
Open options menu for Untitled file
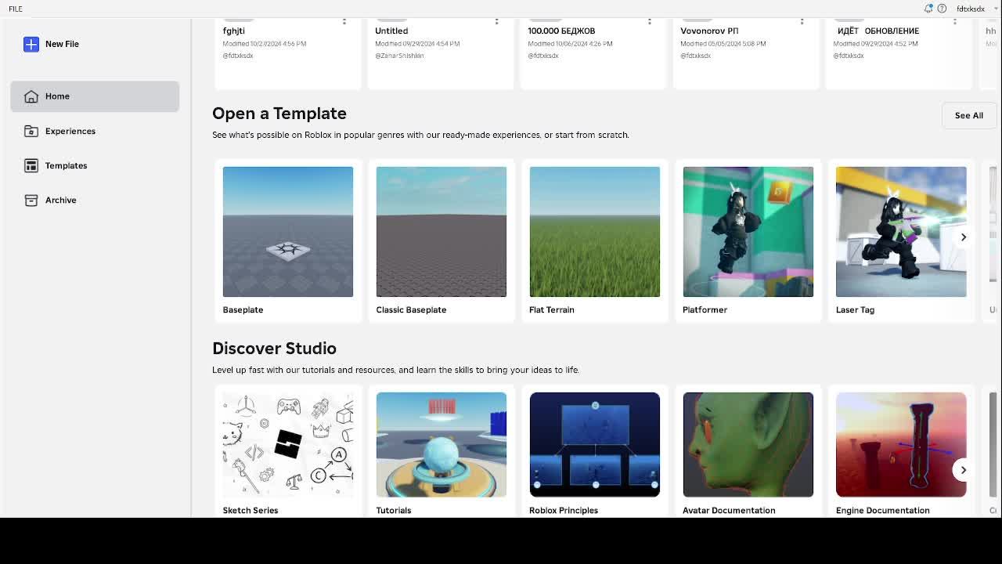(x=497, y=22)
